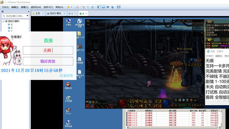Click the VMware pause/suspend toolbar icon

pyautogui.click(x=68, y=7)
